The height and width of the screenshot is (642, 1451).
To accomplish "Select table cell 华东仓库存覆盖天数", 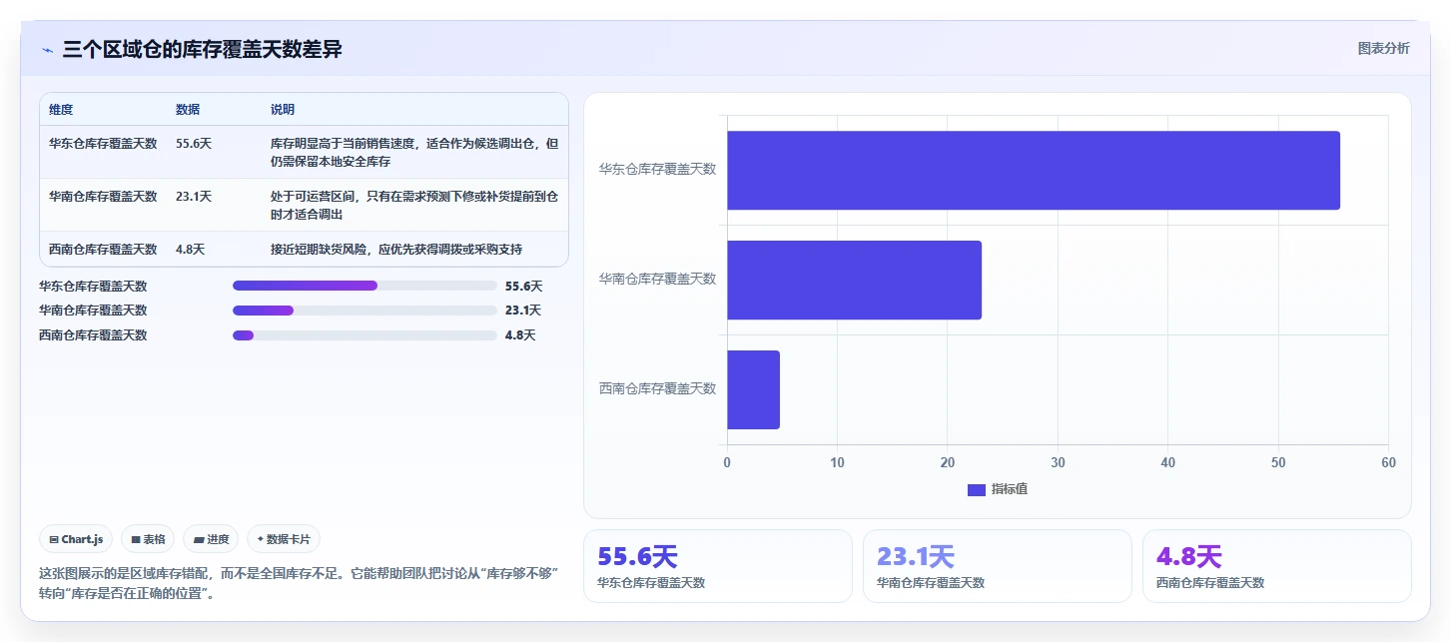I will click(x=103, y=144).
